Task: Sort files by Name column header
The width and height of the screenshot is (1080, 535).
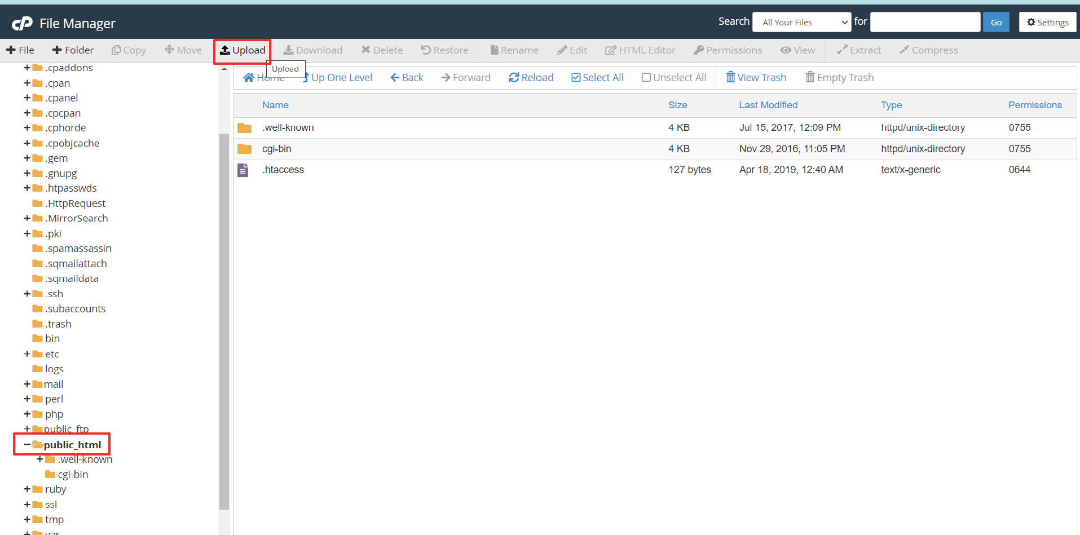Action: (275, 105)
